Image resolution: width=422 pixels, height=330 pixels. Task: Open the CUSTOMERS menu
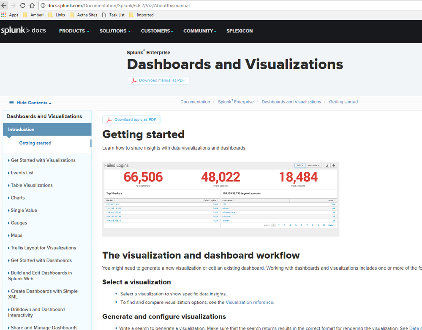(157, 31)
